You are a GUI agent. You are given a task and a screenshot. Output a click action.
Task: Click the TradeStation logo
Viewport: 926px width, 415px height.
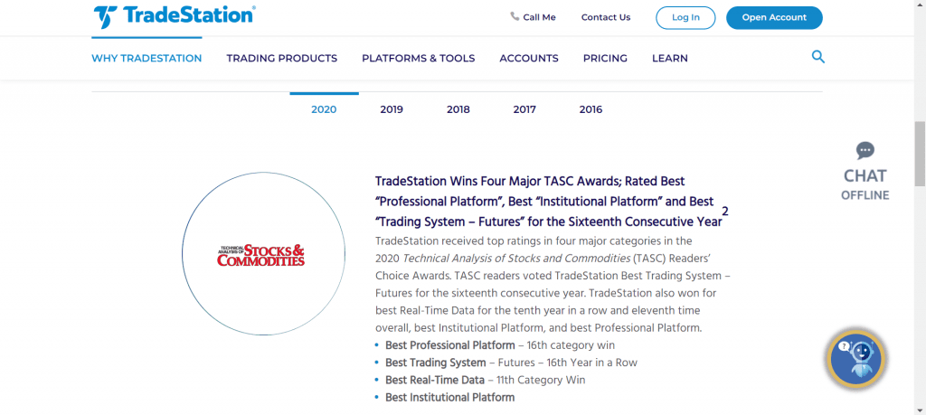(x=175, y=16)
